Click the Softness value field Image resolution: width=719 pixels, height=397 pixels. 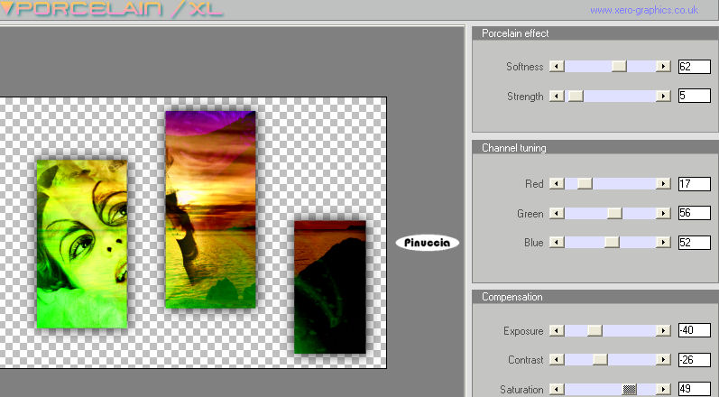click(695, 67)
